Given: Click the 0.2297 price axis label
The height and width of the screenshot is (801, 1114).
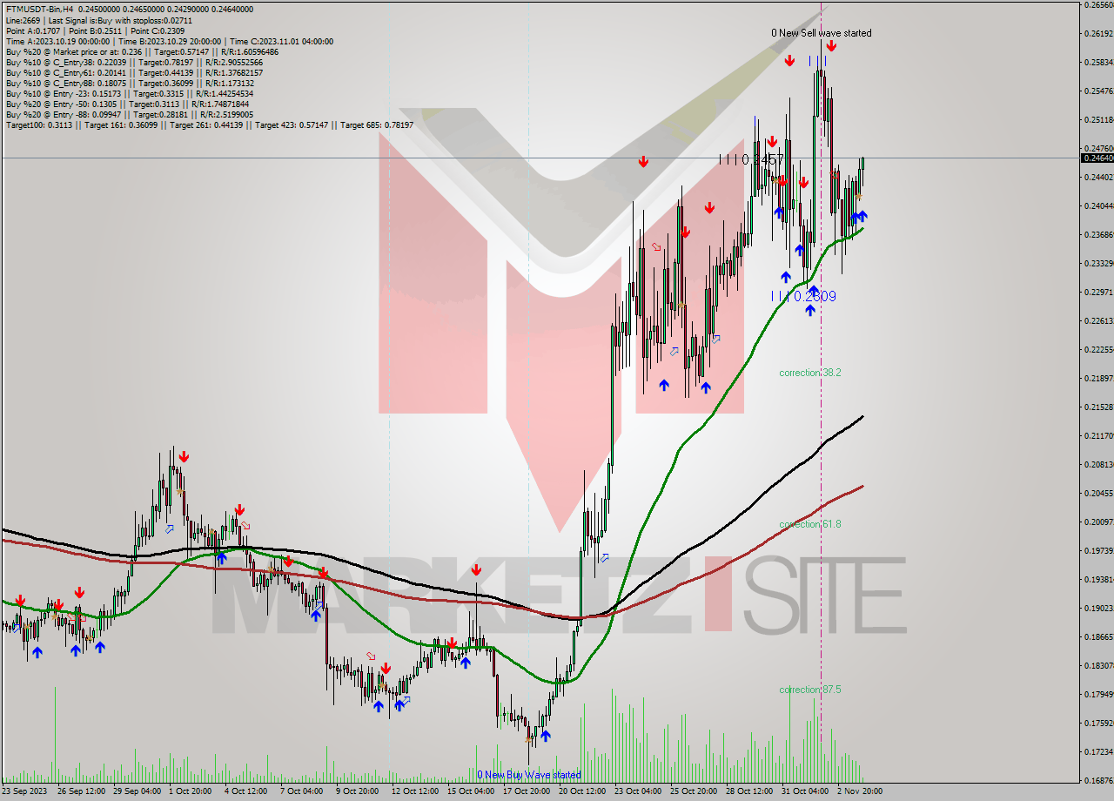Looking at the screenshot, I should (1098, 293).
